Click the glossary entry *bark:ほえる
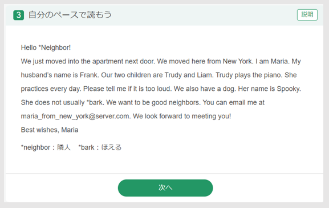This screenshot has height=208, width=329. point(100,147)
